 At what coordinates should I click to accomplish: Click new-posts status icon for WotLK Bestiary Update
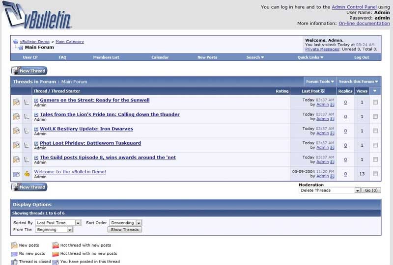pos(16,131)
